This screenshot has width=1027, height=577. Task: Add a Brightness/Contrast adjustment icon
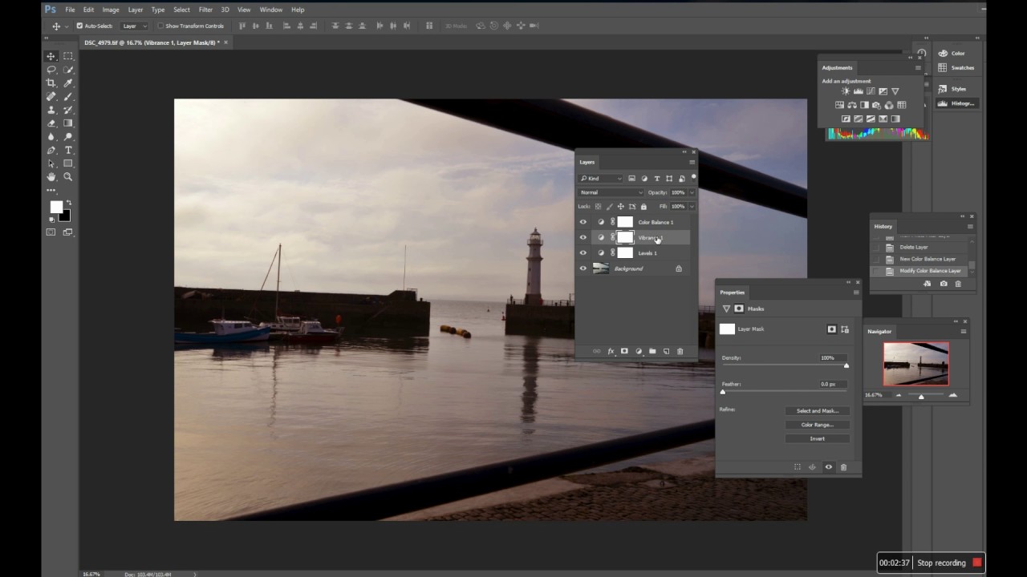(x=845, y=91)
